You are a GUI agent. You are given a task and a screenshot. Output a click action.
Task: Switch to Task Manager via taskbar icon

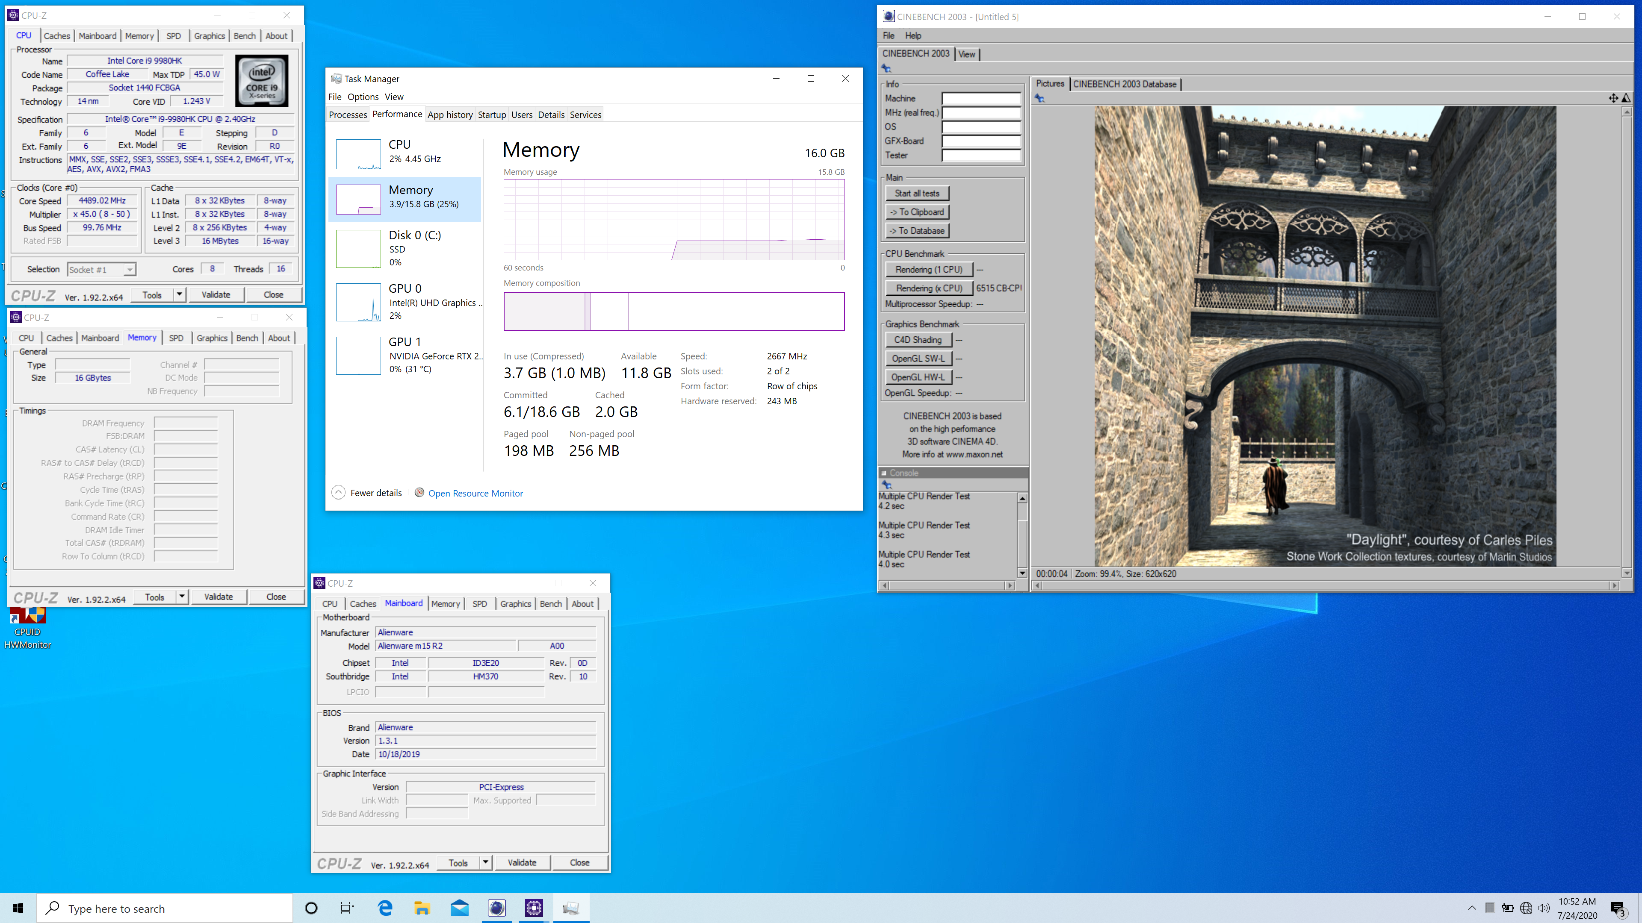(x=570, y=908)
